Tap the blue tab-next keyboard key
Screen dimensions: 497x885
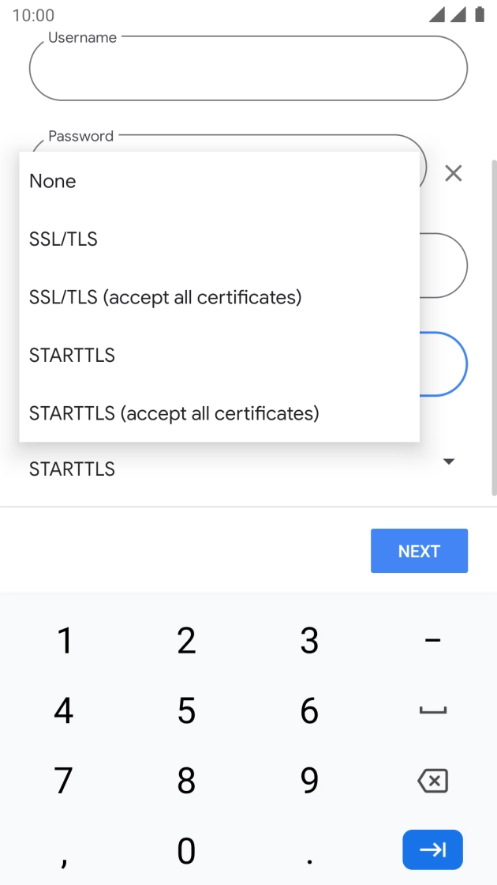(x=432, y=849)
